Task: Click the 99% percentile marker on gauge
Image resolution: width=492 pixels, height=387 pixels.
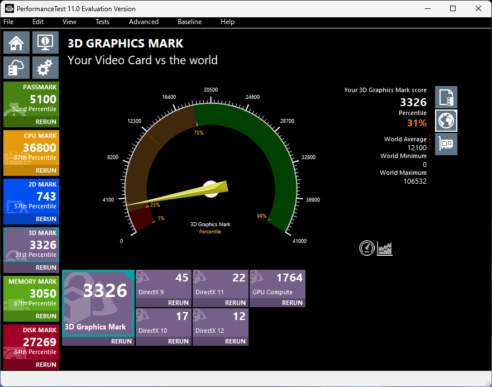Action: (261, 216)
